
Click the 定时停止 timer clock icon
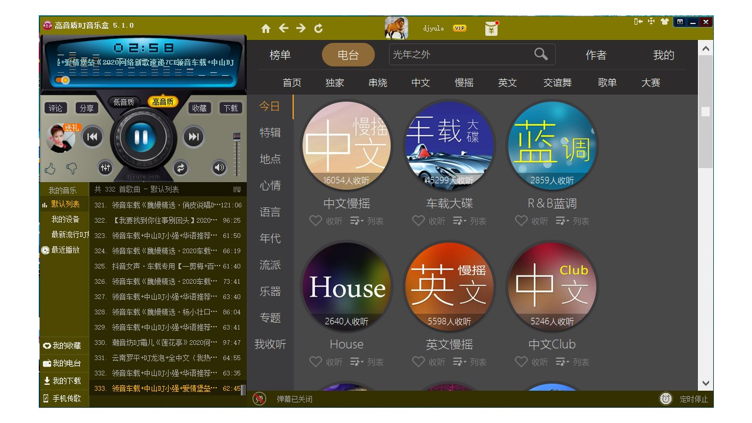click(x=666, y=399)
